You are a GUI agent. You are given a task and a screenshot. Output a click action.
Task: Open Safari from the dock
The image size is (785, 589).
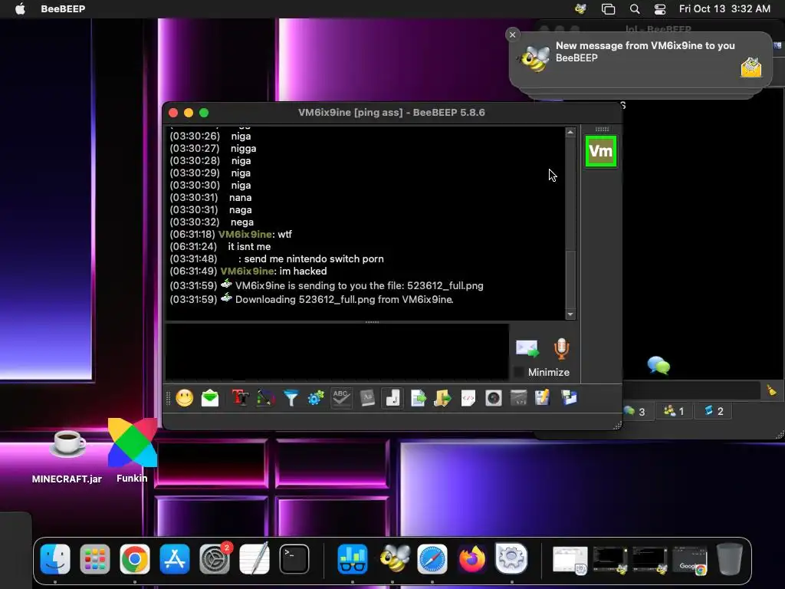pyautogui.click(x=432, y=558)
